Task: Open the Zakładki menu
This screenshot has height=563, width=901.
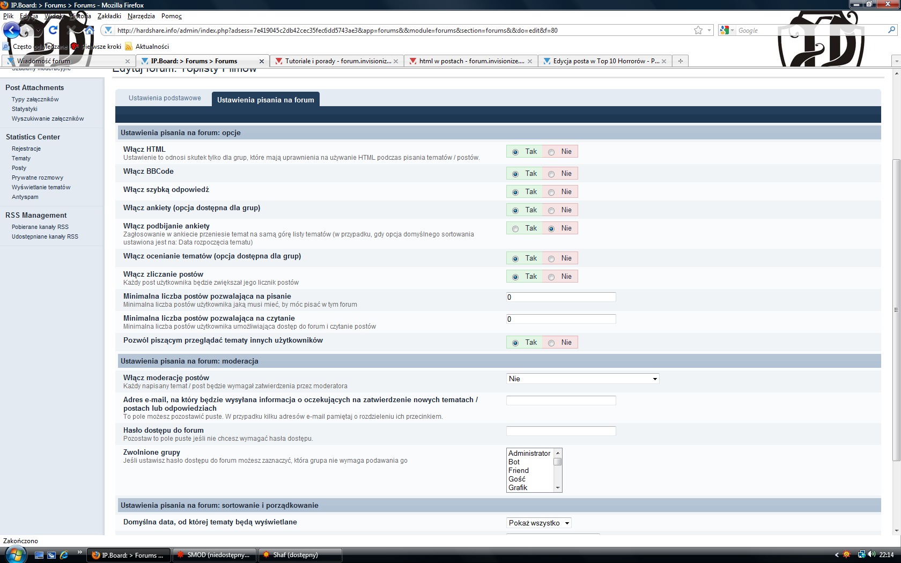Action: click(109, 16)
